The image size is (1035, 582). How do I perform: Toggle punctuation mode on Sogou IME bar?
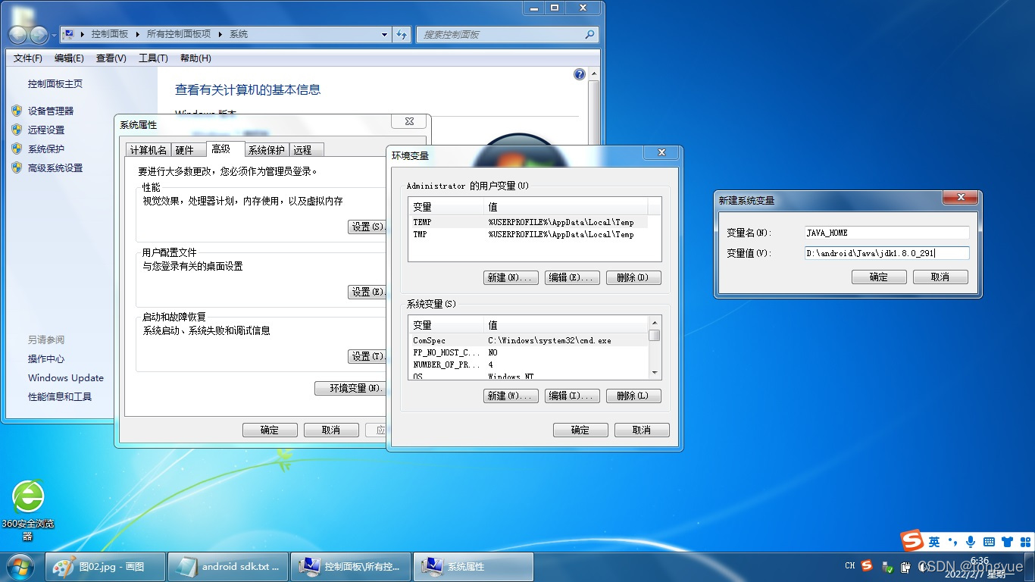point(952,542)
